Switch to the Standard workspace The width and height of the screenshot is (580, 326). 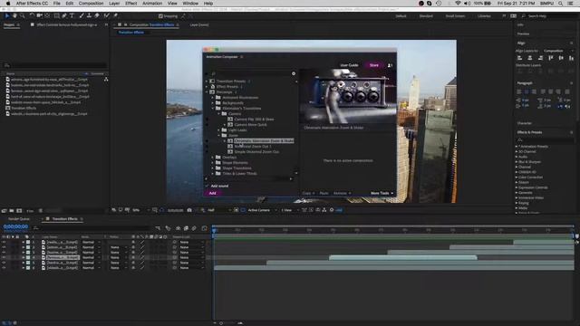pos(426,16)
